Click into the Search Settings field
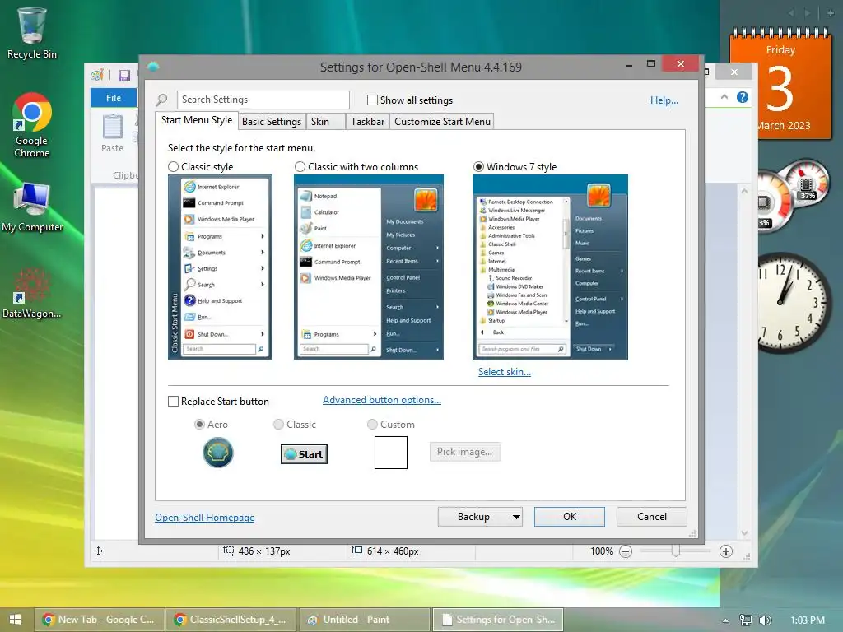The width and height of the screenshot is (843, 632). click(x=263, y=100)
